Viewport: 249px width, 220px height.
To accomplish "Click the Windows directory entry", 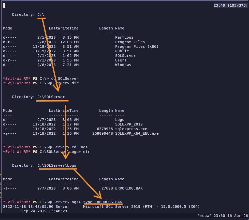I will (123, 65).
